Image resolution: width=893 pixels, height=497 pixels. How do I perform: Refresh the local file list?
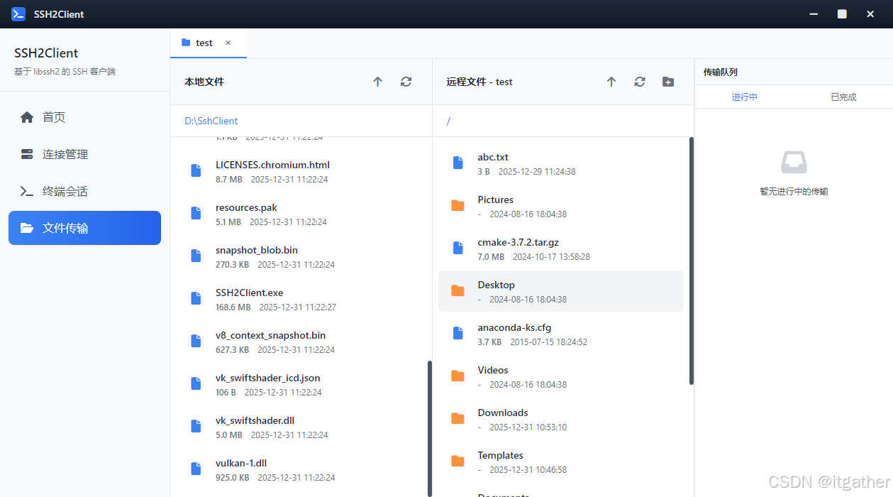point(406,82)
